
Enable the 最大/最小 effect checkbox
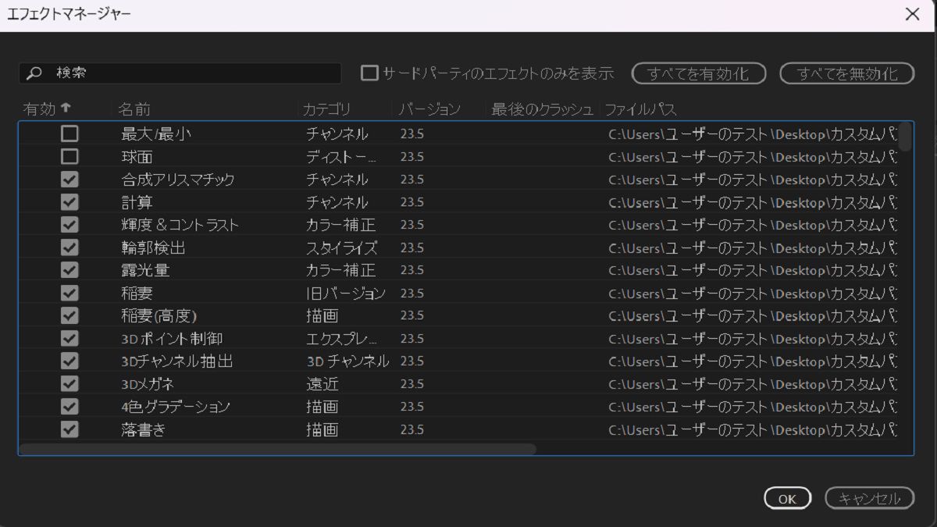tap(72, 134)
